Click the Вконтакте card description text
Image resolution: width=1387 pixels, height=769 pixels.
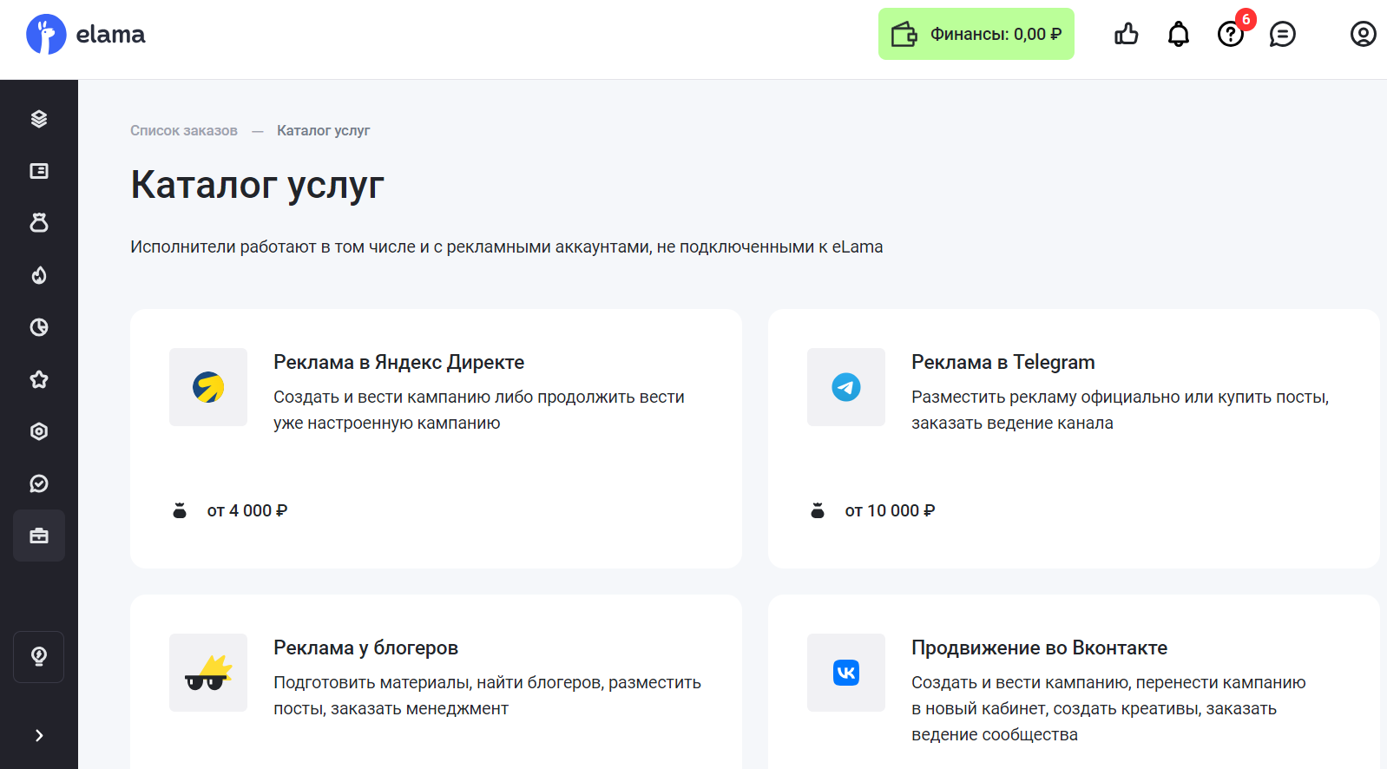click(1108, 708)
